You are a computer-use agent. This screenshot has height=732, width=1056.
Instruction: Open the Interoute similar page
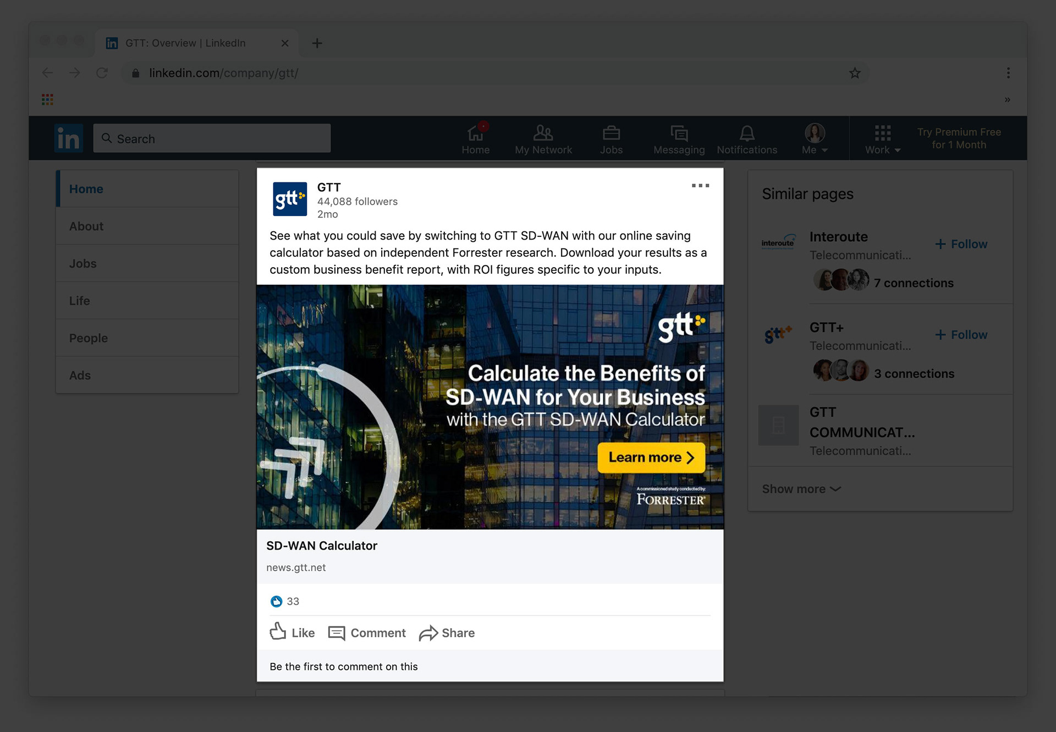(x=839, y=237)
